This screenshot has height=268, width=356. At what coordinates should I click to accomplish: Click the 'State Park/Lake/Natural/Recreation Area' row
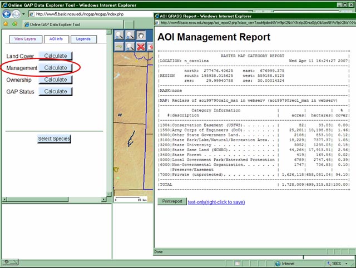254,140
